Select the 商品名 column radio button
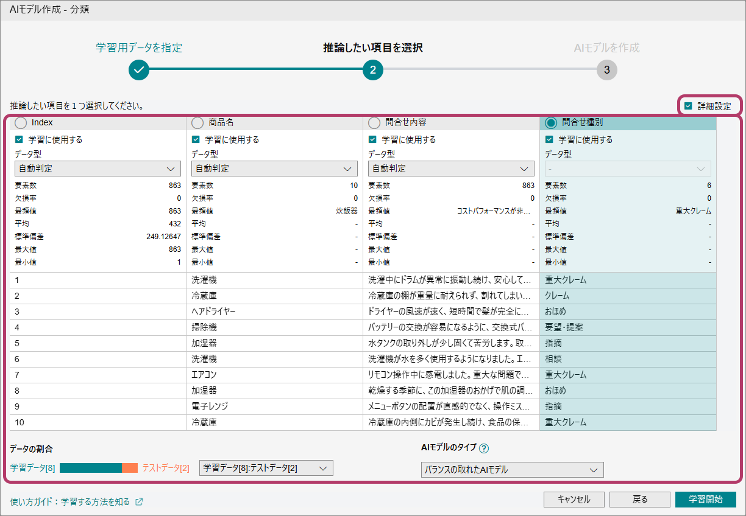This screenshot has width=746, height=516. point(197,122)
